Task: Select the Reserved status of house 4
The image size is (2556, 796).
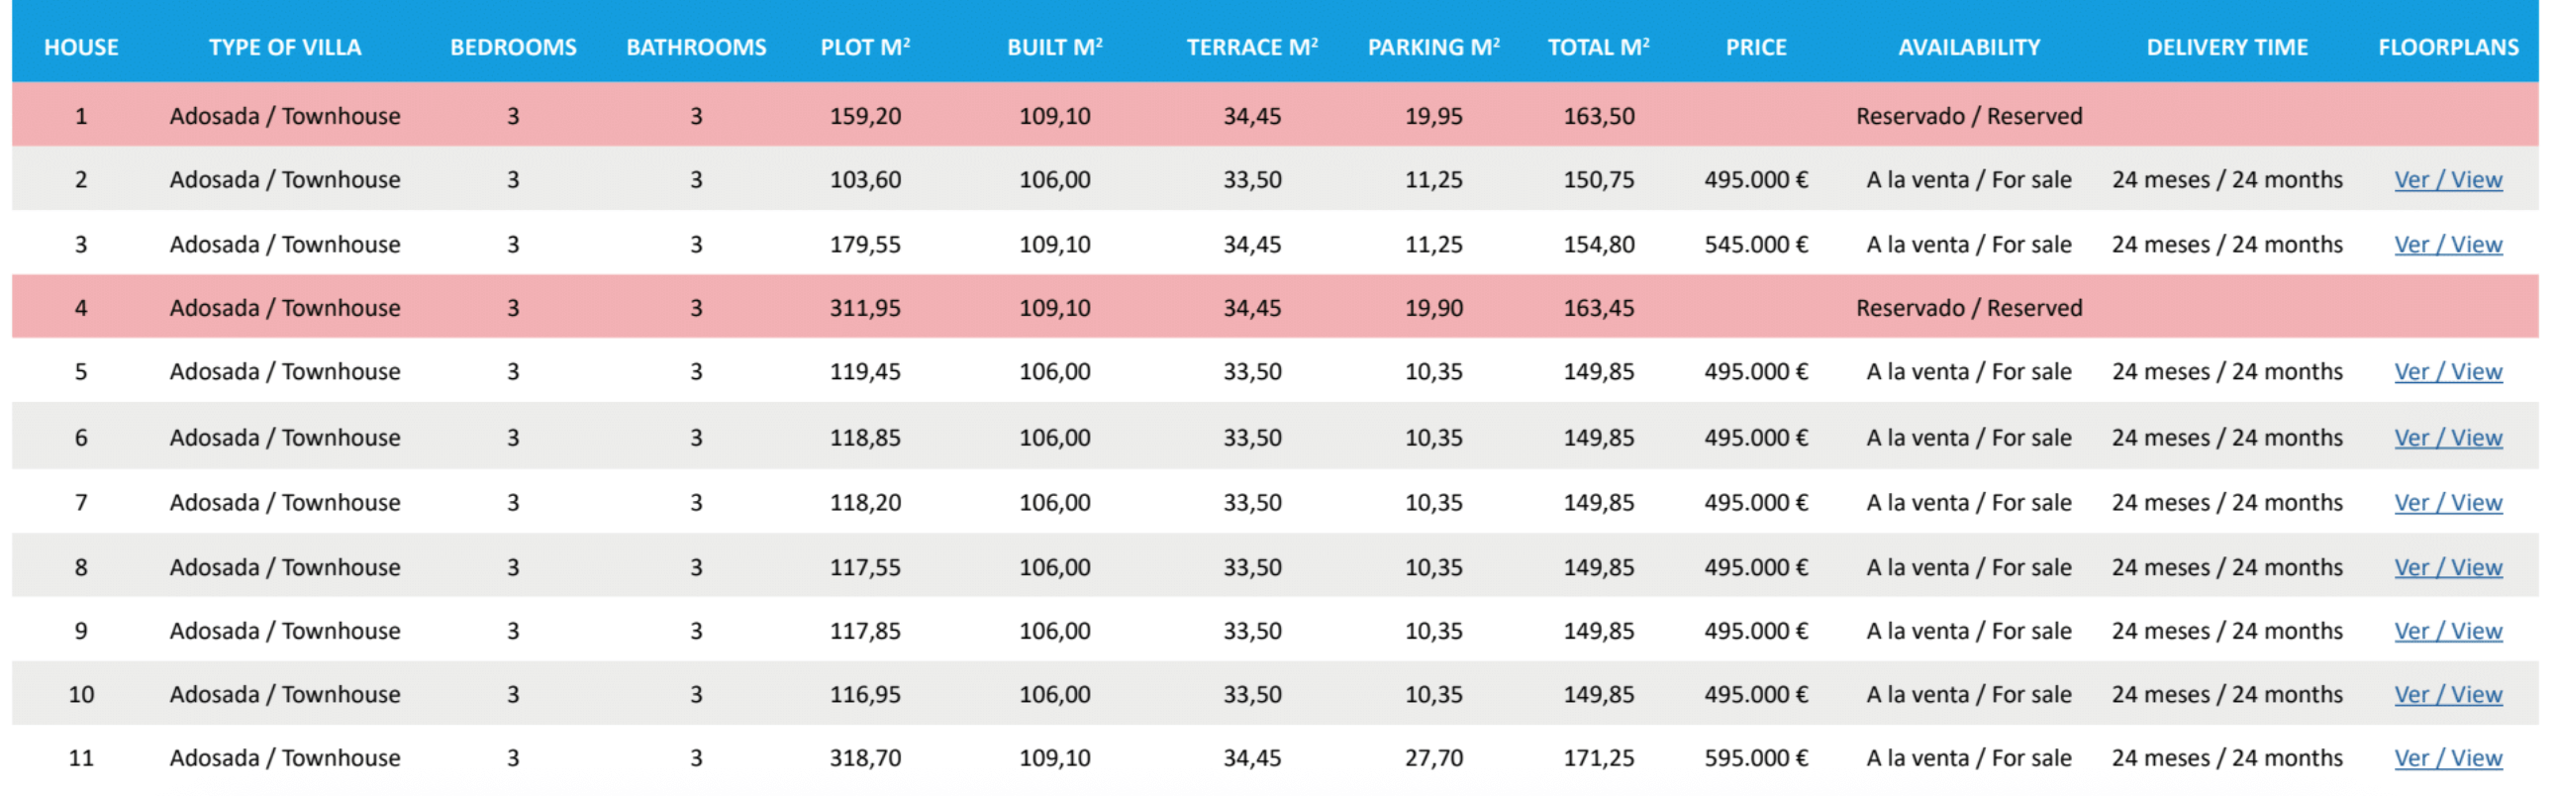Action: [x=1969, y=308]
